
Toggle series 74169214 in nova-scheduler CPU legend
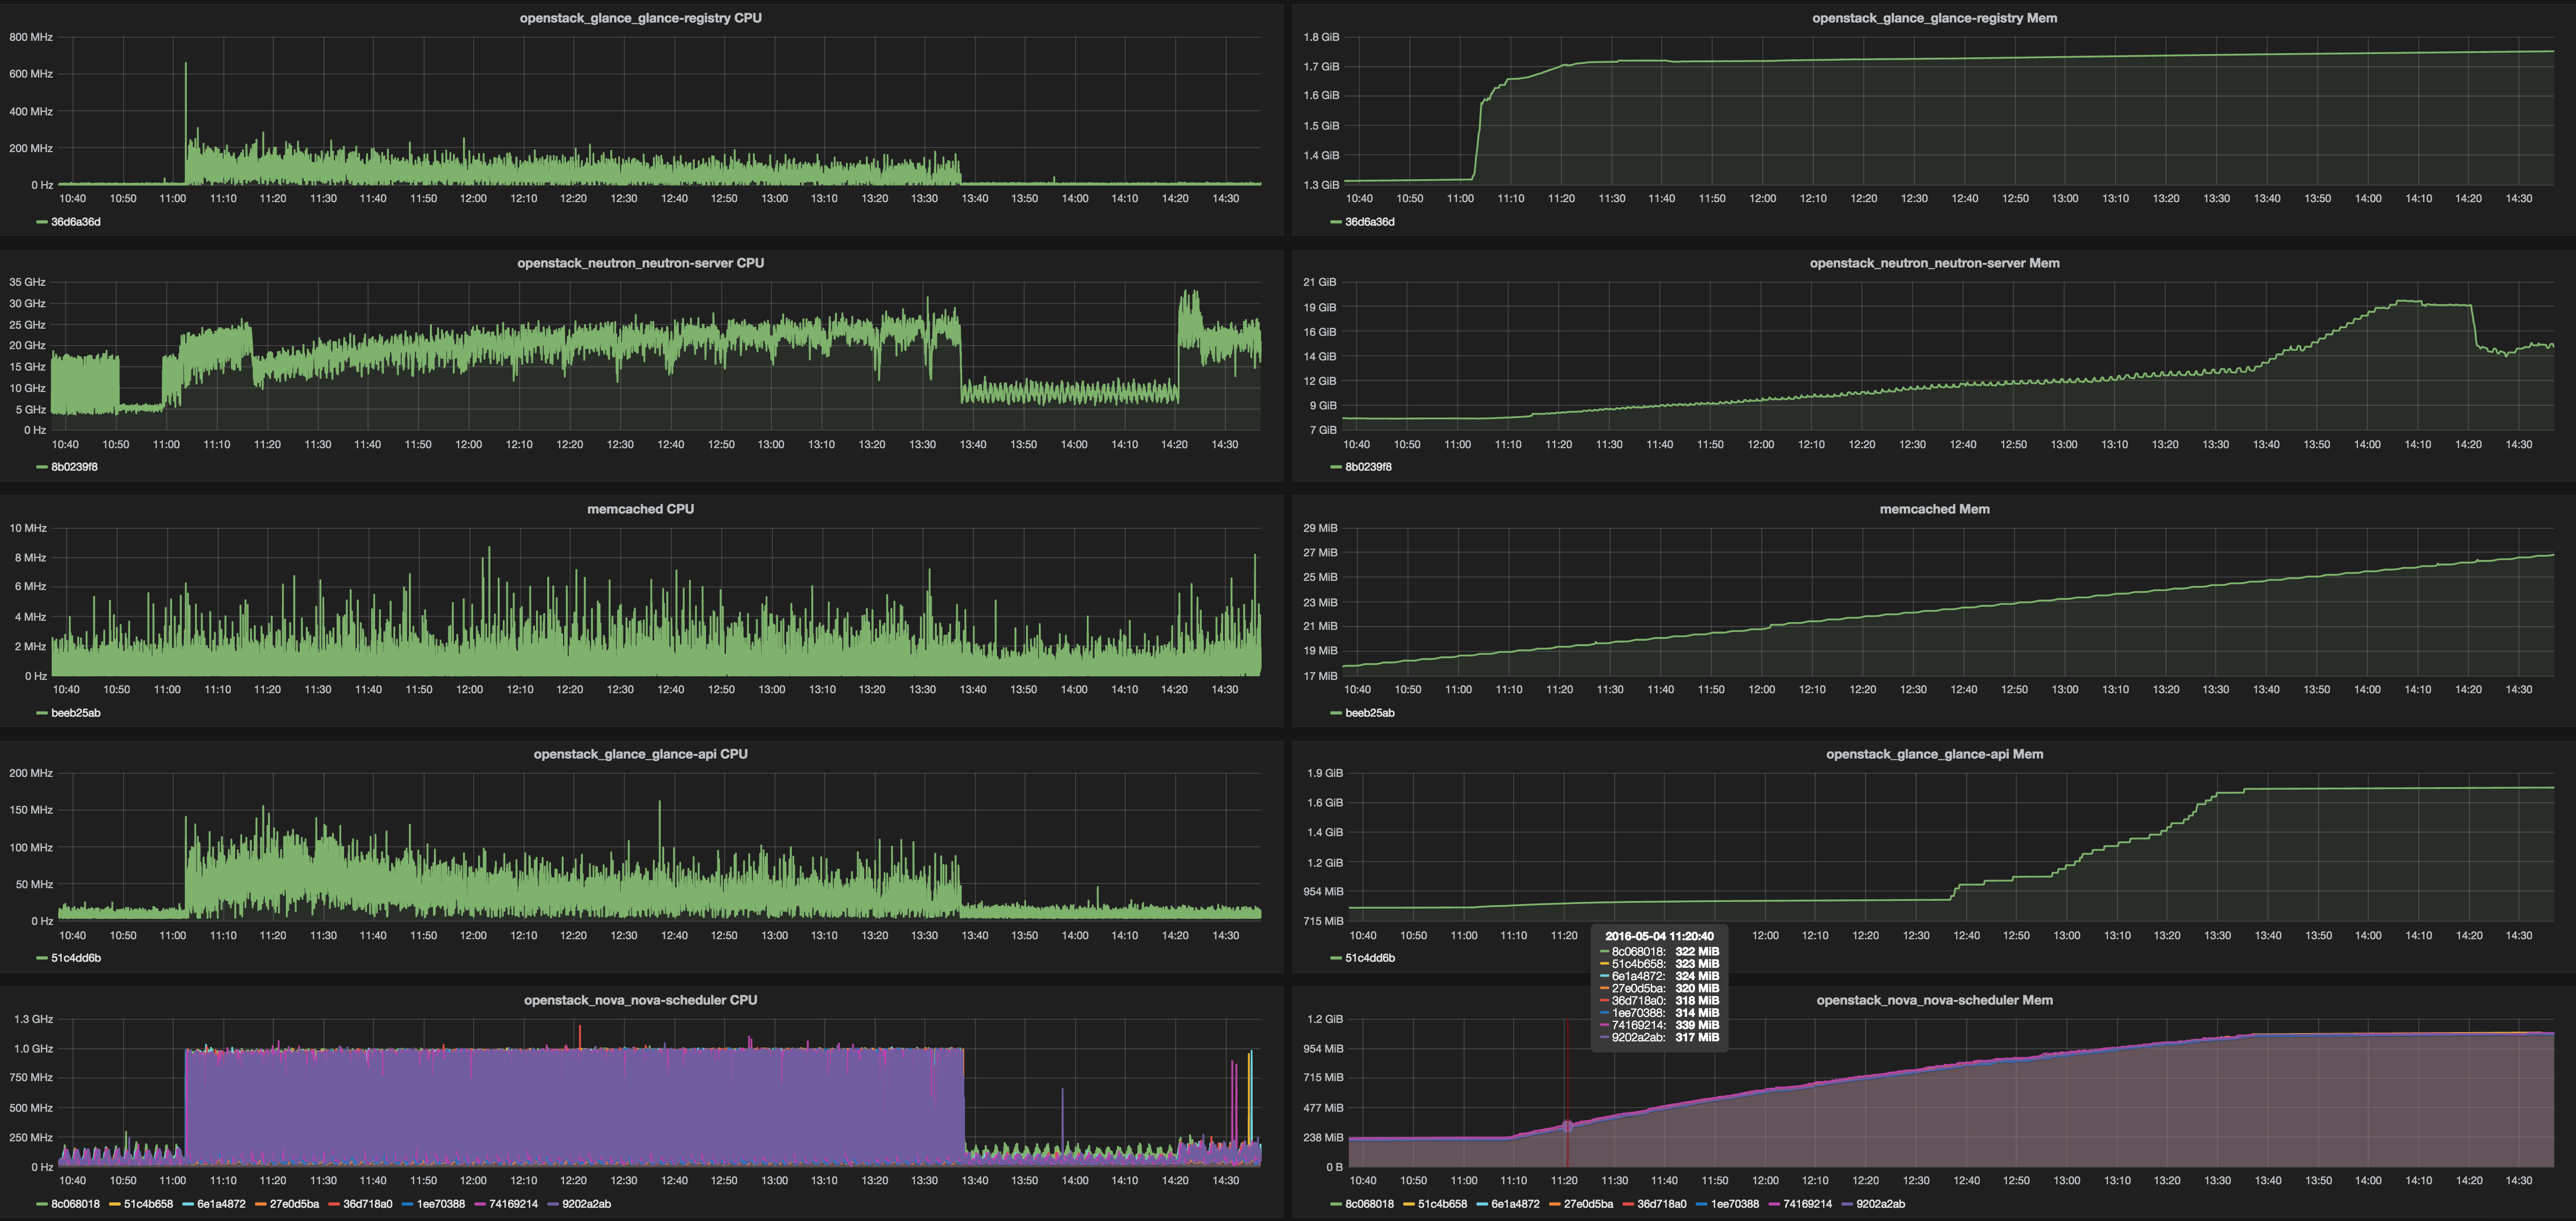tap(513, 1204)
